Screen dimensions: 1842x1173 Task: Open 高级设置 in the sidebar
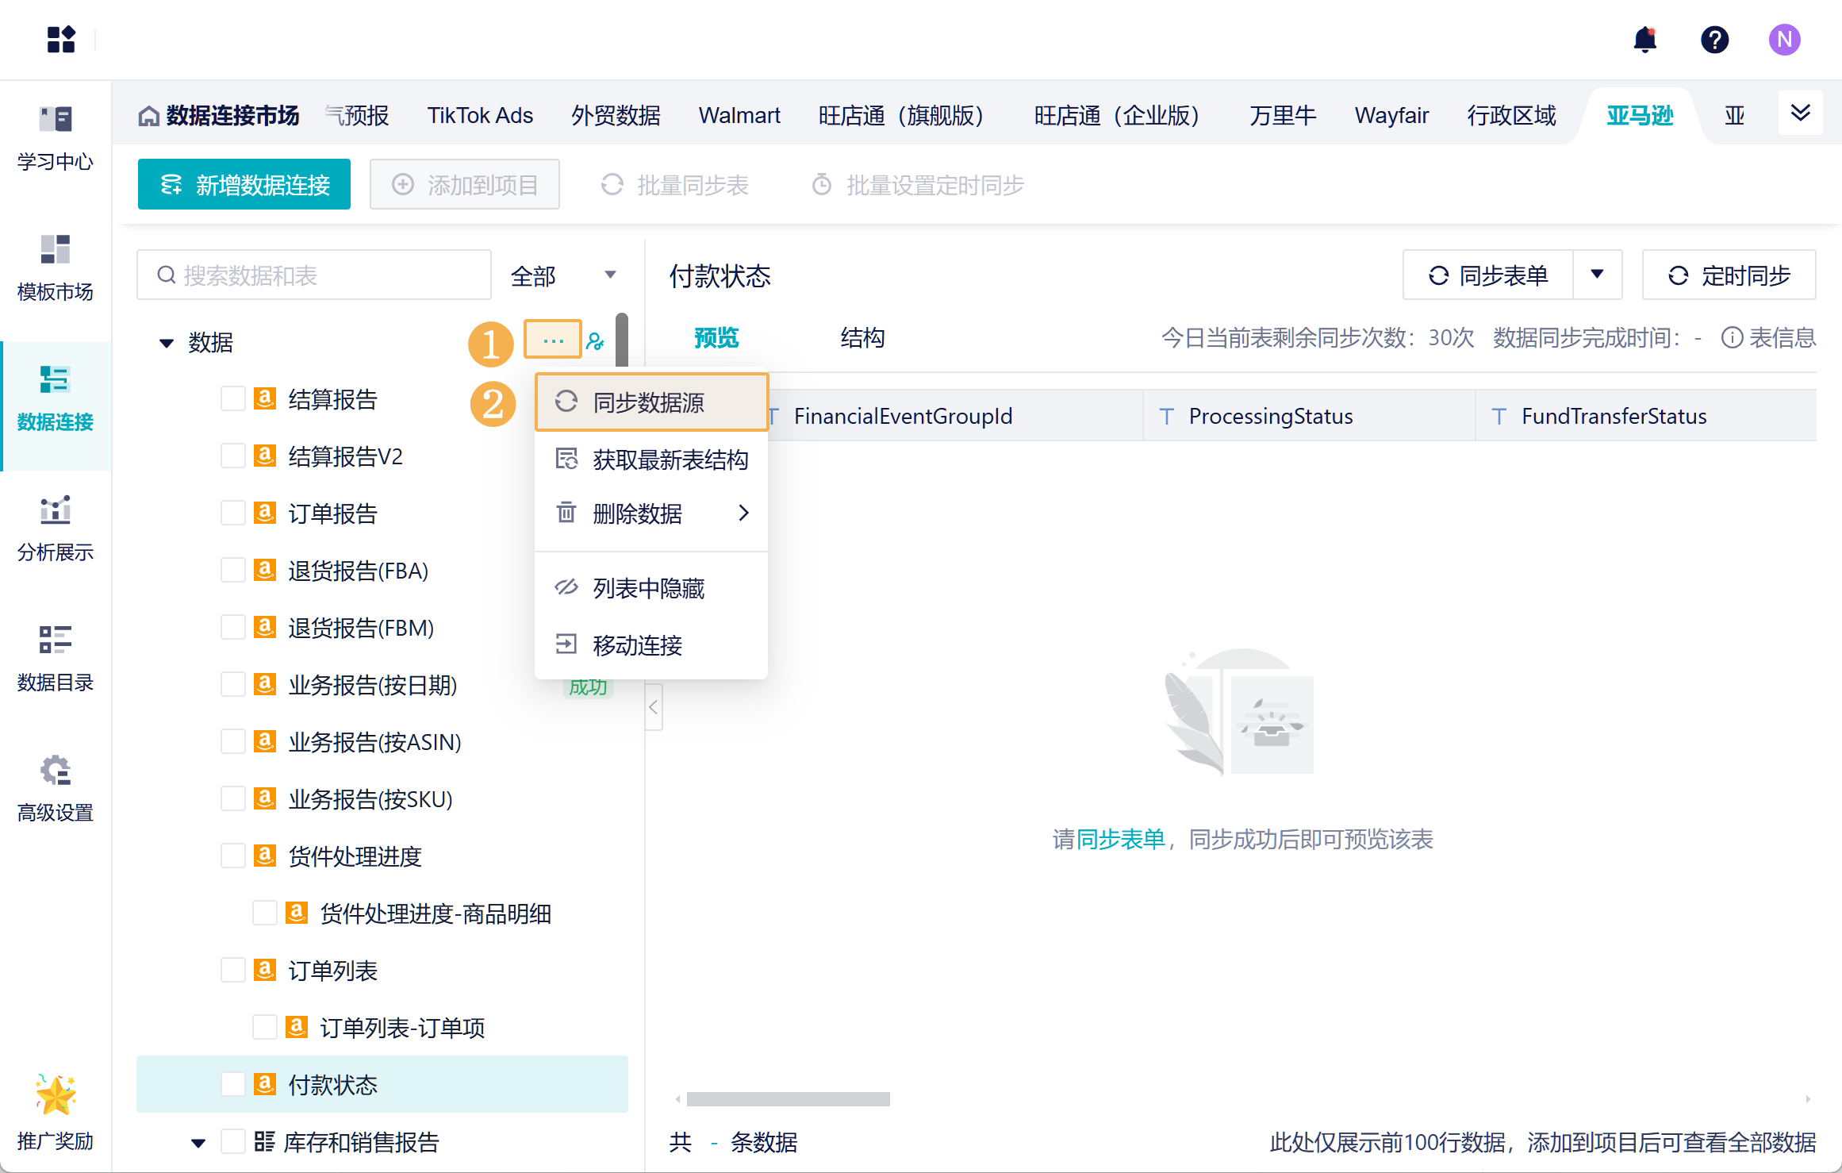pos(56,789)
